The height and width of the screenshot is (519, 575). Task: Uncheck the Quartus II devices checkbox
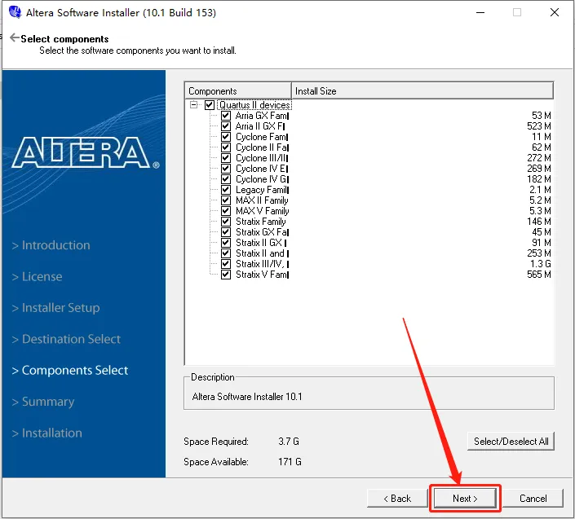[x=210, y=105]
